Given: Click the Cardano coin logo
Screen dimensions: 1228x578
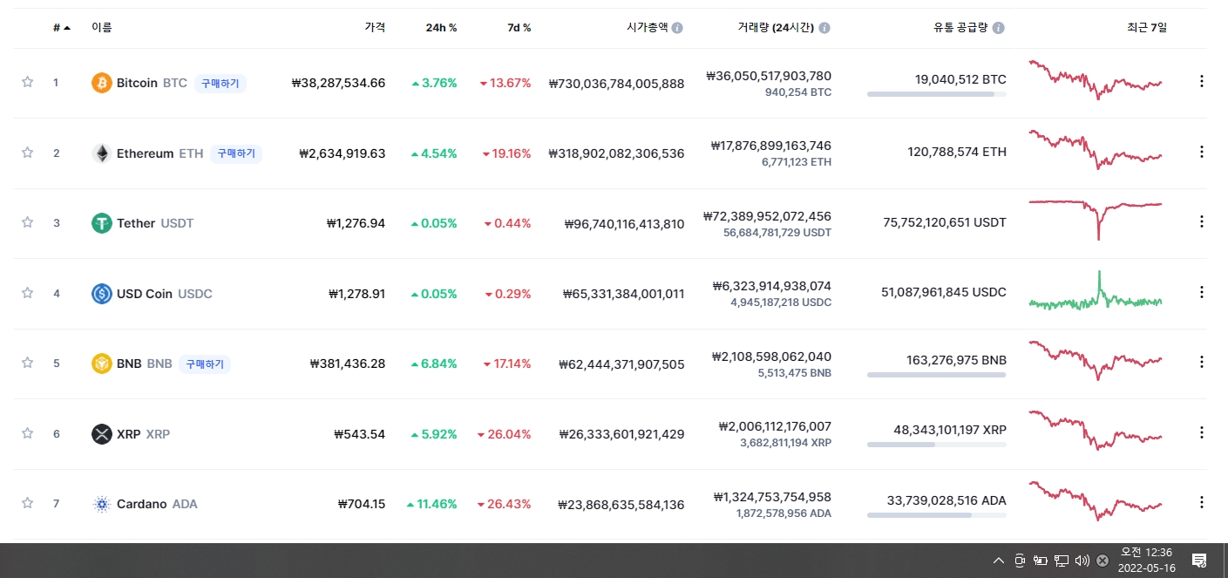Looking at the screenshot, I should pyautogui.click(x=102, y=504).
